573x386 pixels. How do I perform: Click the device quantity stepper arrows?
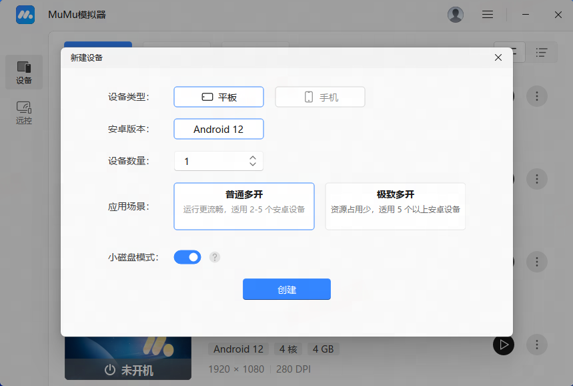(x=253, y=161)
